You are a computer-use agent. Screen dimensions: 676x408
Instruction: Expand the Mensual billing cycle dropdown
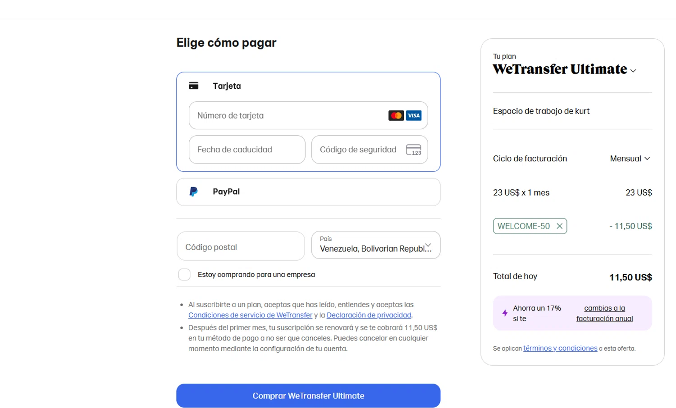(x=630, y=159)
